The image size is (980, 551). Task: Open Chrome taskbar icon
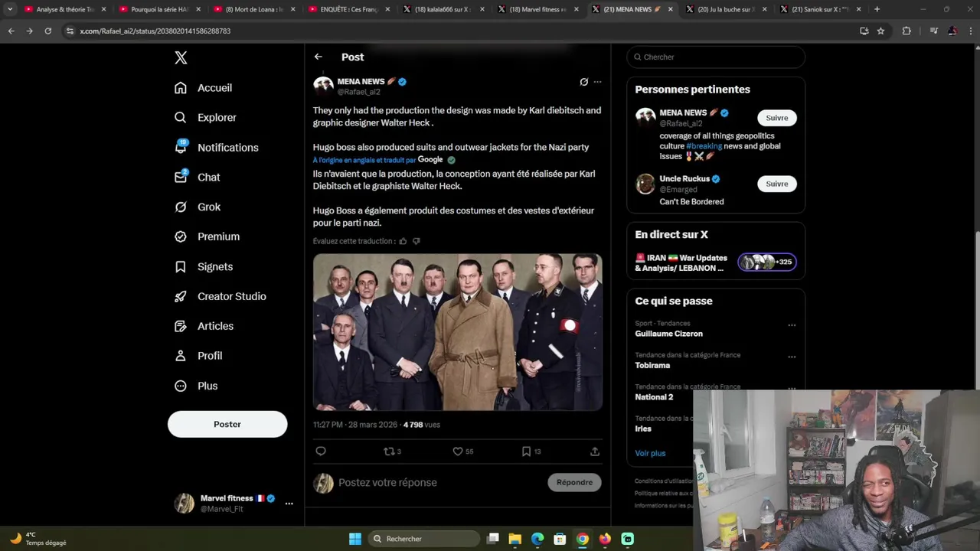pos(583,539)
